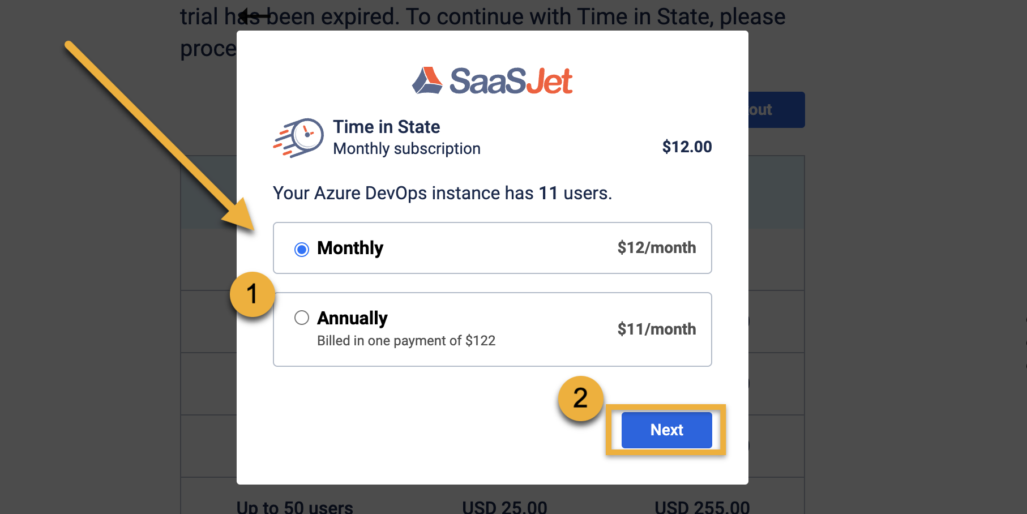The width and height of the screenshot is (1027, 514).
Task: Click the $12.00 total price
Action: coord(687,147)
